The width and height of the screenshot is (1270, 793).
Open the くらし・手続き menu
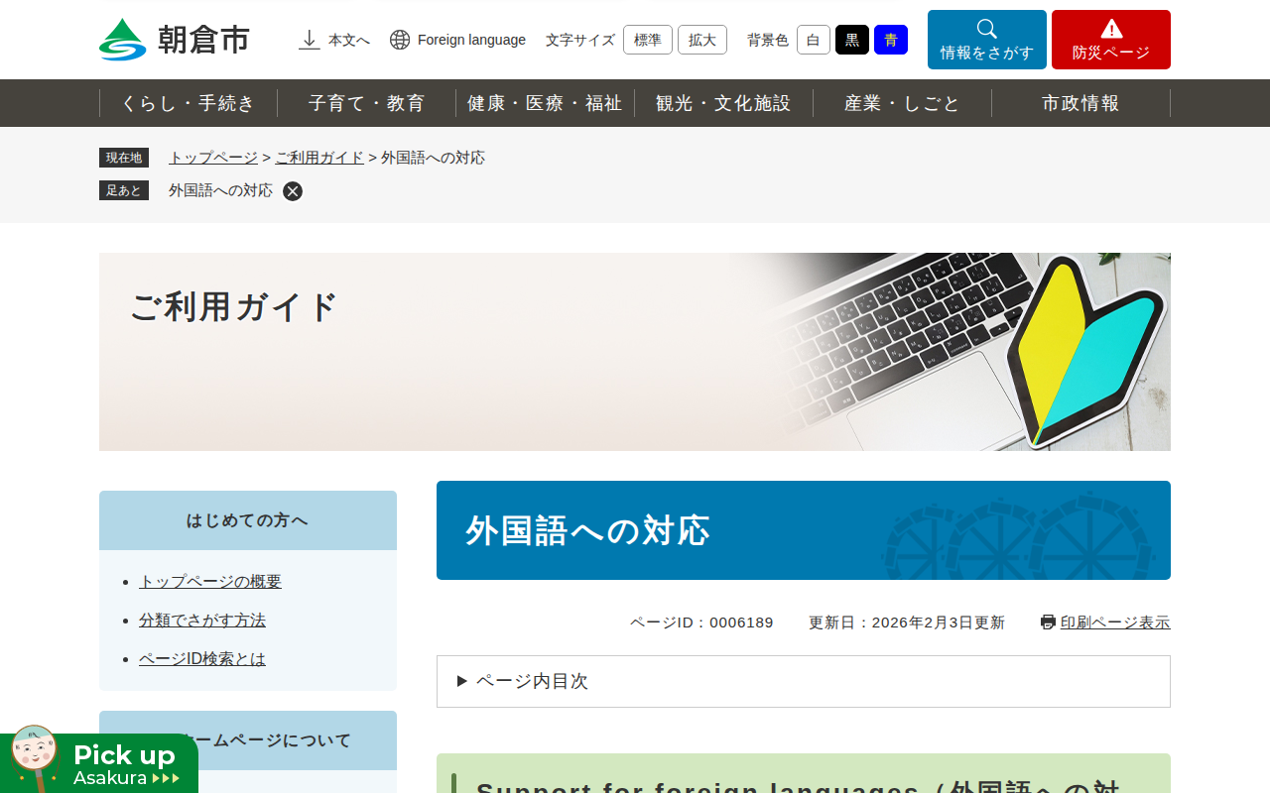tap(189, 103)
